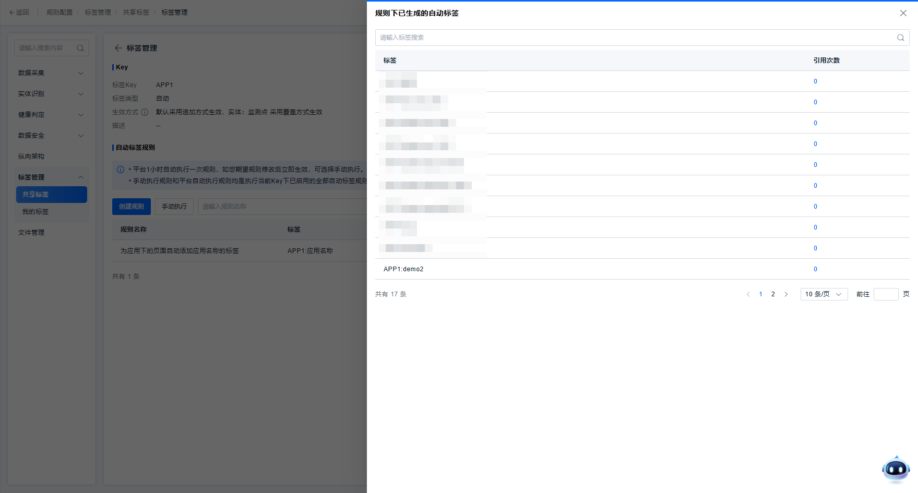Viewport: 918px width, 493px height.
Task: Go to page 2 of tag list
Action: pos(773,294)
